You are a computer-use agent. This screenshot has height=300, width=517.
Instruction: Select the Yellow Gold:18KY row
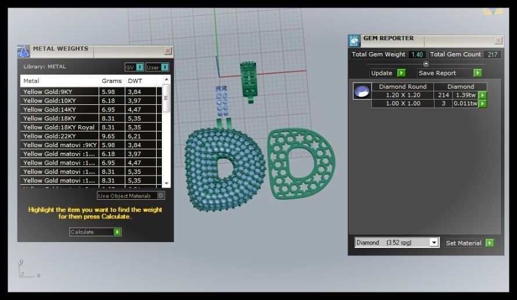[91, 118]
